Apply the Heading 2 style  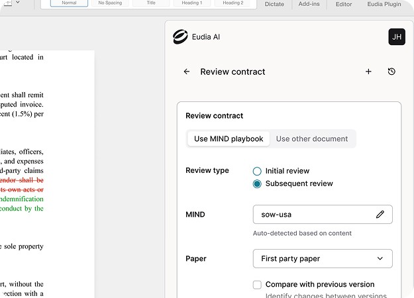click(x=233, y=3)
